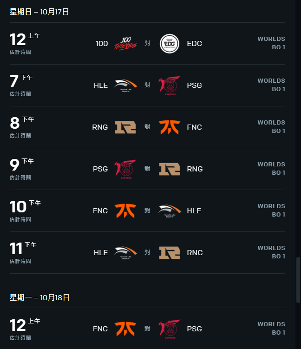Click the 星期一 – 10月18日 date header
Viewport: 301px width, 349px height.
39,297
